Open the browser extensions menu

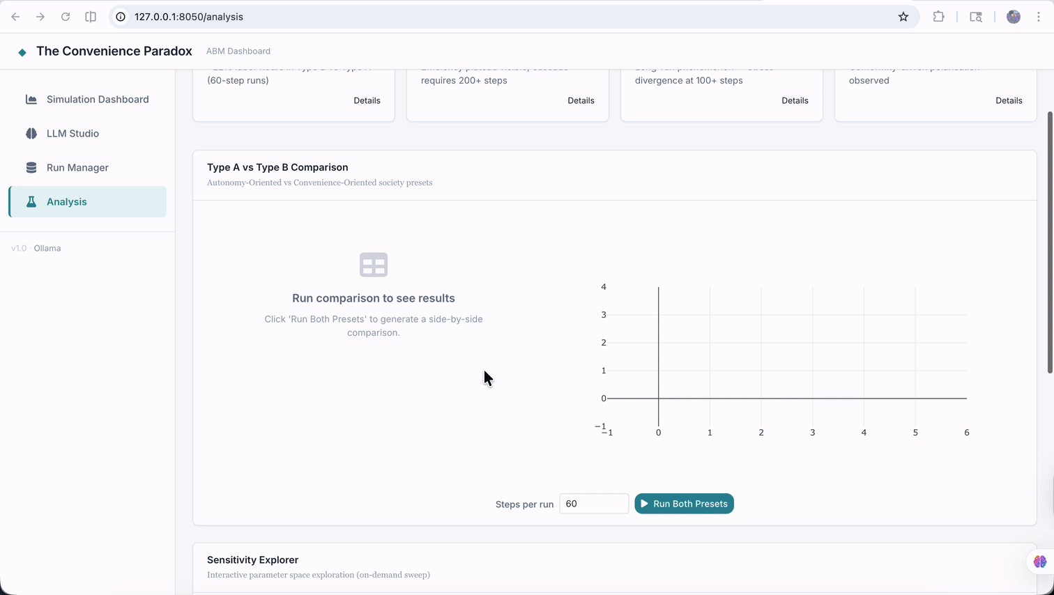coord(939,17)
